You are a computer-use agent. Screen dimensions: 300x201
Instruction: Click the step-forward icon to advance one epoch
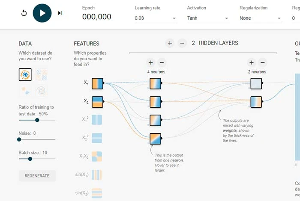[60, 13]
